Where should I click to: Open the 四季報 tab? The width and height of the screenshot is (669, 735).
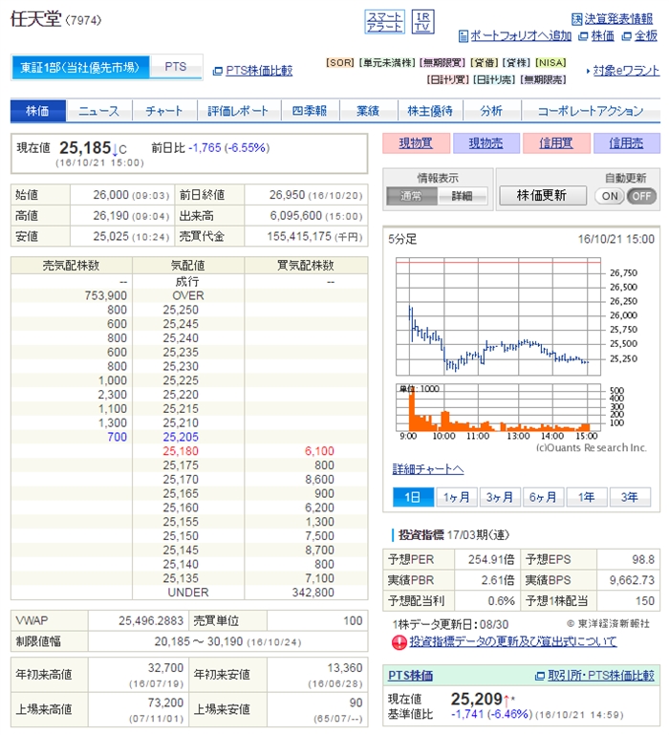tap(310, 111)
